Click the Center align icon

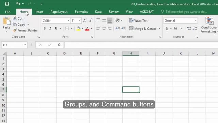click(x=104, y=29)
